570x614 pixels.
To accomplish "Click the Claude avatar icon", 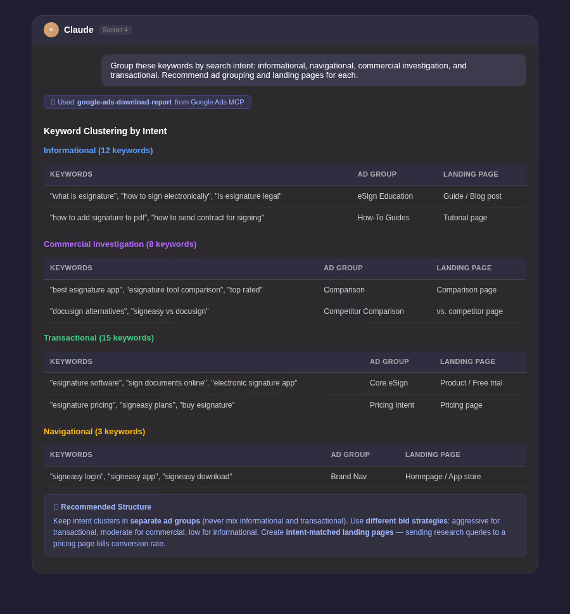I will click(x=51, y=30).
